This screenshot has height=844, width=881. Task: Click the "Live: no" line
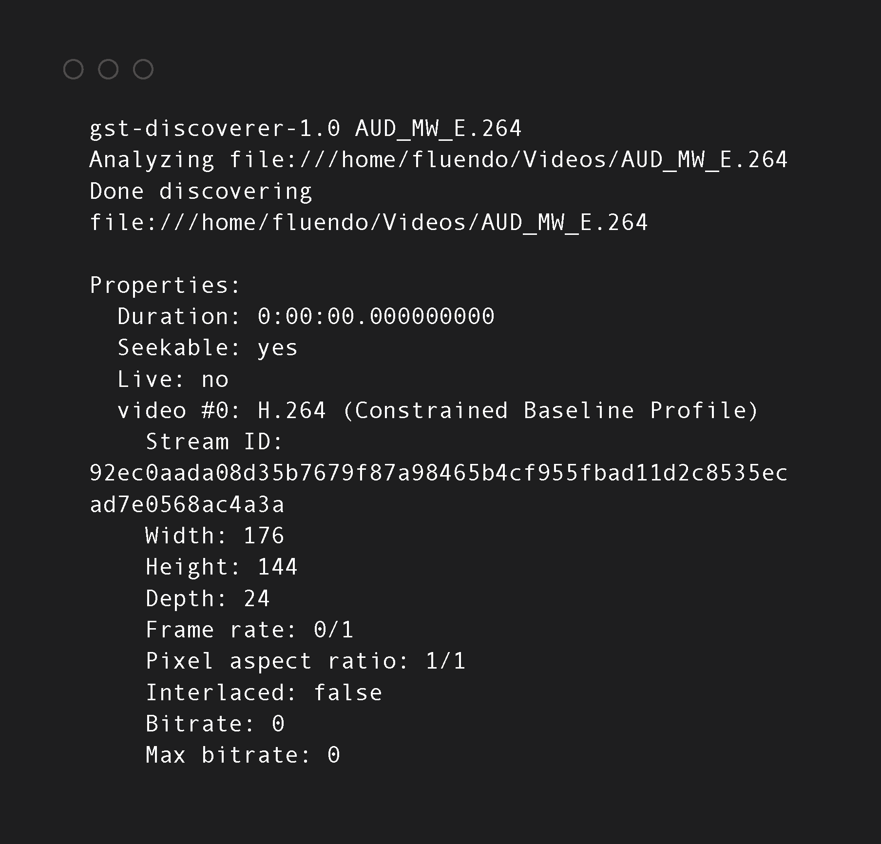tap(173, 379)
